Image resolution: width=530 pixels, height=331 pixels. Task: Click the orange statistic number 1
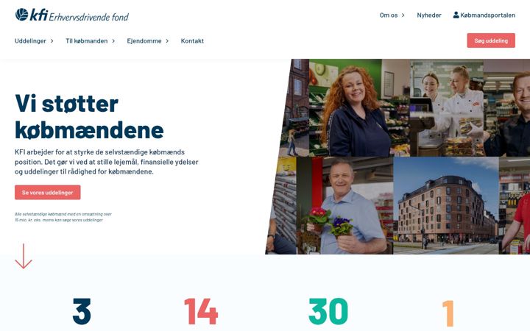[448, 313]
